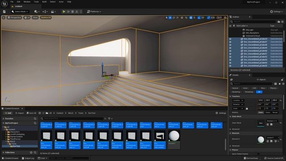Open the Build menu

[x=44, y=2]
